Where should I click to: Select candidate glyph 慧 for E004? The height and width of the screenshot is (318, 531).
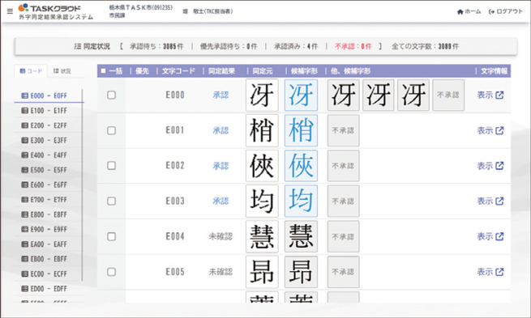click(301, 236)
